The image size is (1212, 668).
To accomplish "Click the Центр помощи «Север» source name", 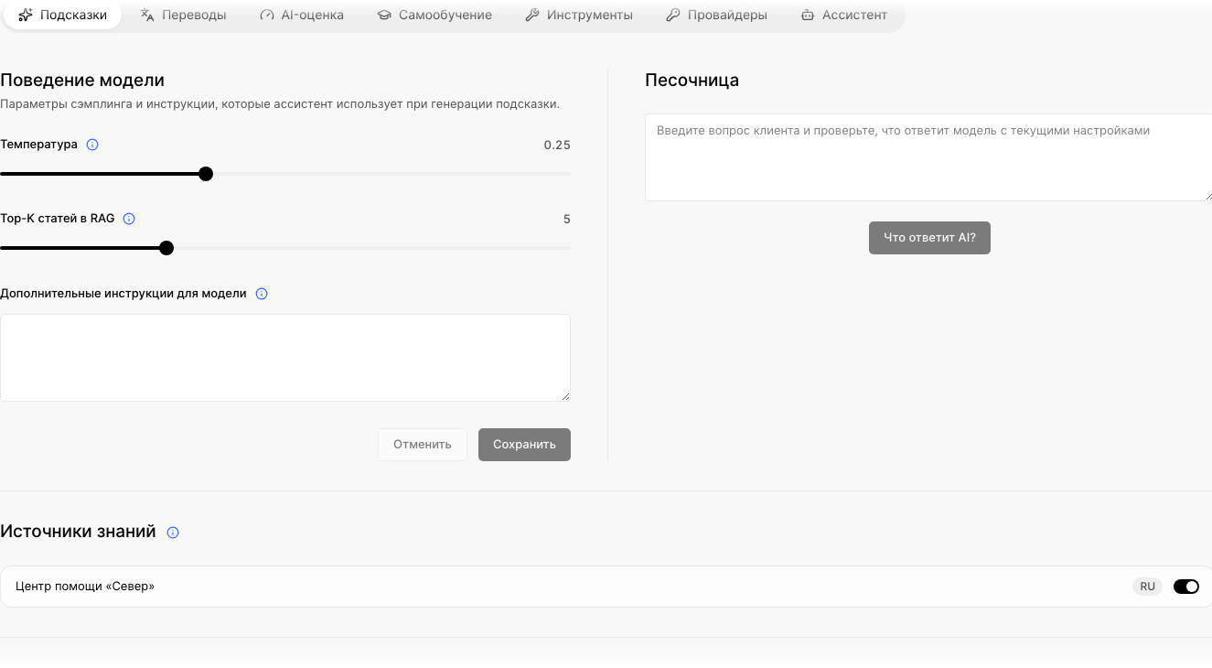I will (85, 587).
